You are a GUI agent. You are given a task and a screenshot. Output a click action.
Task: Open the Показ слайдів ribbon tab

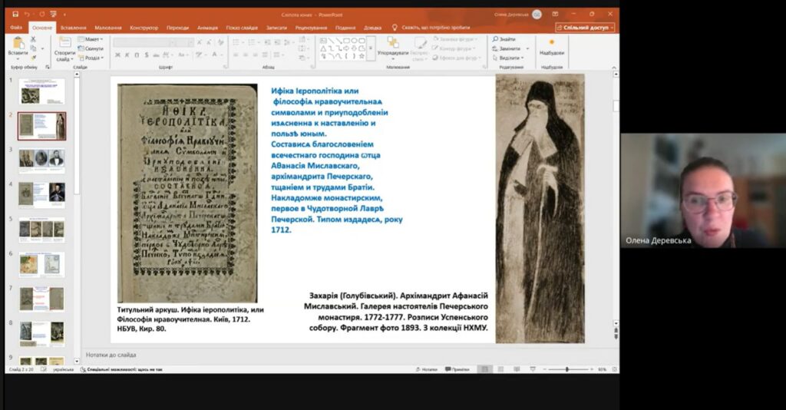point(242,28)
